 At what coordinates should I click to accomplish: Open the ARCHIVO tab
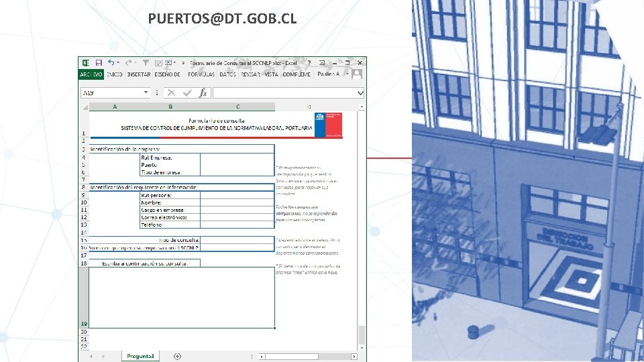[91, 74]
